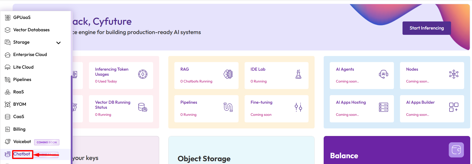Click the GPUaaS sidebar icon
This screenshot has width=472, height=164.
point(8,17)
